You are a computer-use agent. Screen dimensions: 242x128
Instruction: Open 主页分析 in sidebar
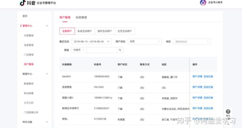tap(29, 103)
